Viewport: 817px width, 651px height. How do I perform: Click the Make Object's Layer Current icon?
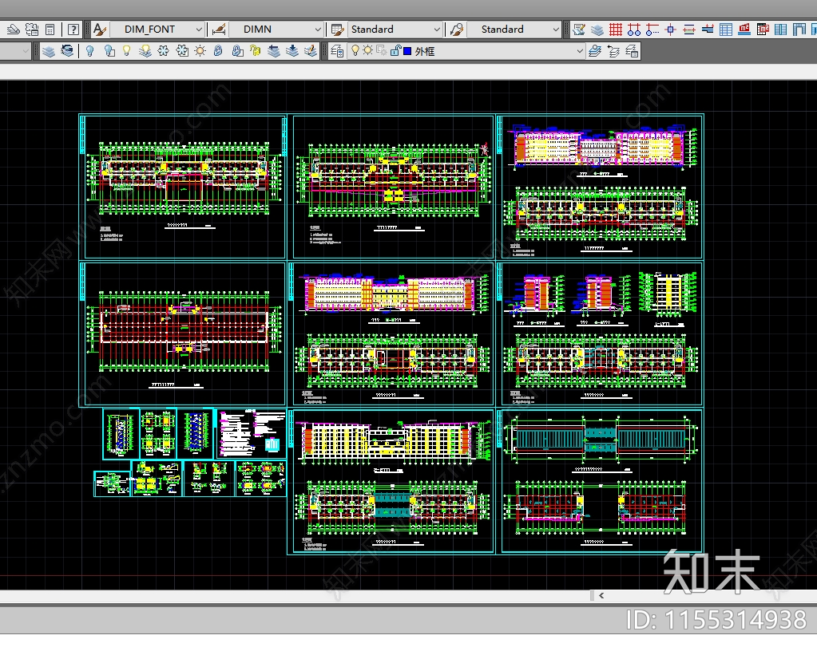[x=595, y=51]
